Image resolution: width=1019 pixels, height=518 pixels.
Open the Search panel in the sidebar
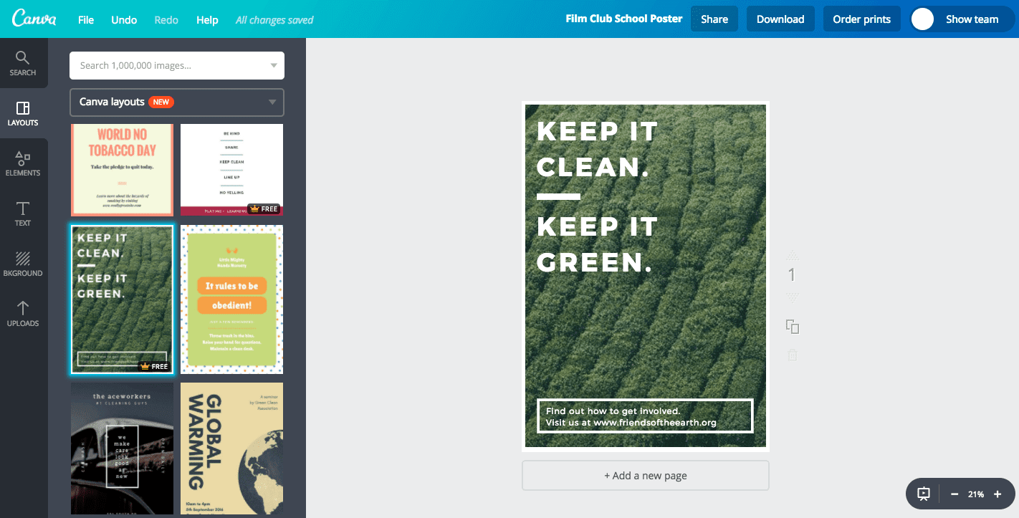[23, 63]
